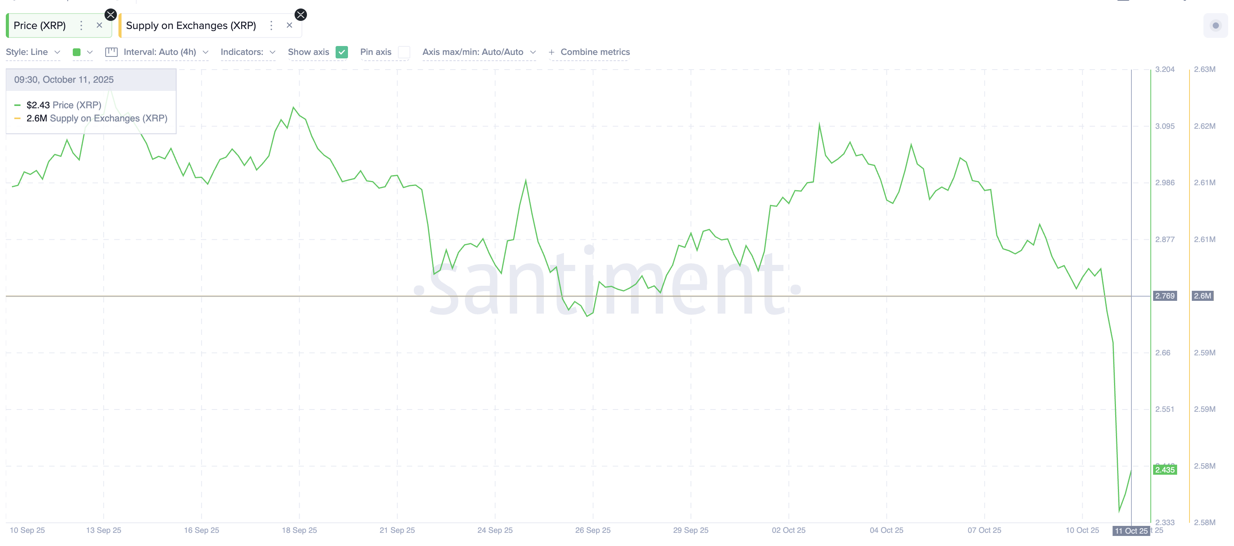Close the Supply on Exchanges (XRP) metric

tap(289, 26)
